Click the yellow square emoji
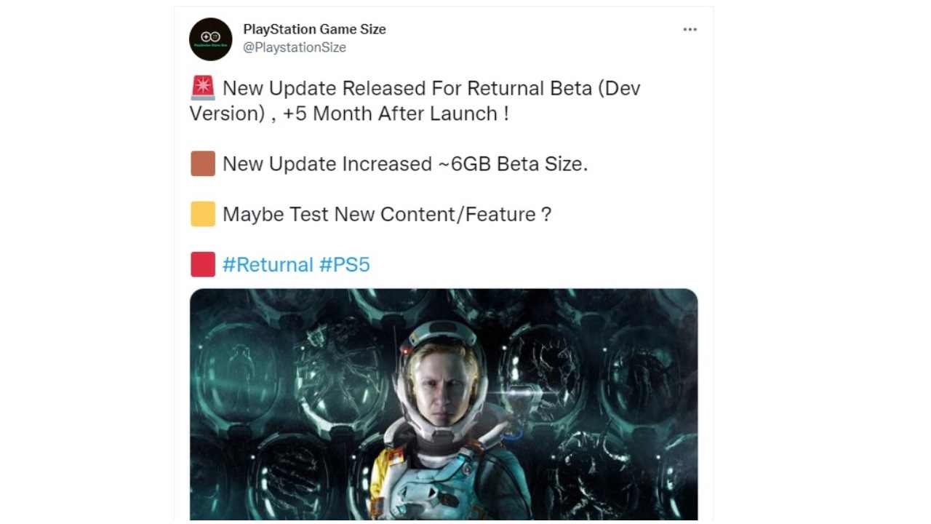This screenshot has width=931, height=524. 203,214
